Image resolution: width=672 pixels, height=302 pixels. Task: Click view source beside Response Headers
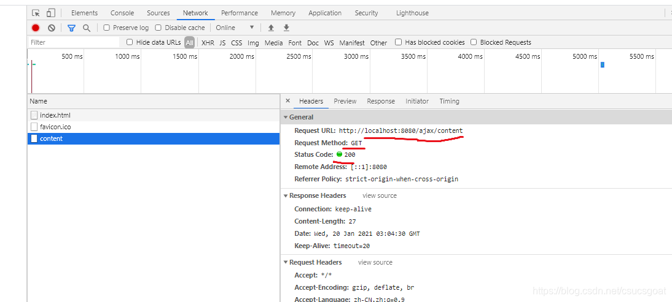[380, 195]
